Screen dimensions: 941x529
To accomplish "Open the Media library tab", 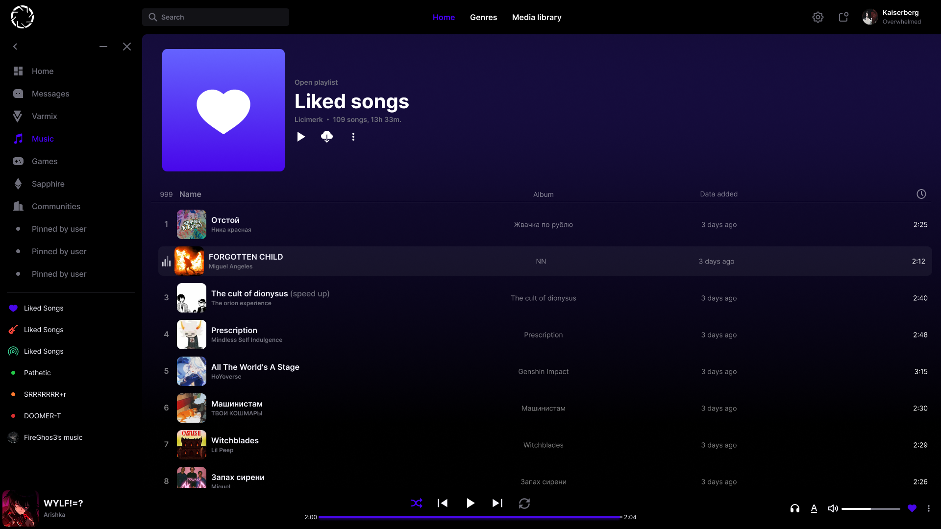I will coord(537,17).
